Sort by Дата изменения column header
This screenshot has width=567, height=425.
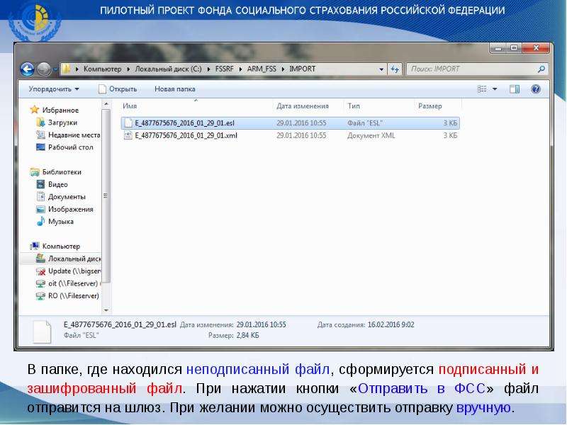(303, 106)
